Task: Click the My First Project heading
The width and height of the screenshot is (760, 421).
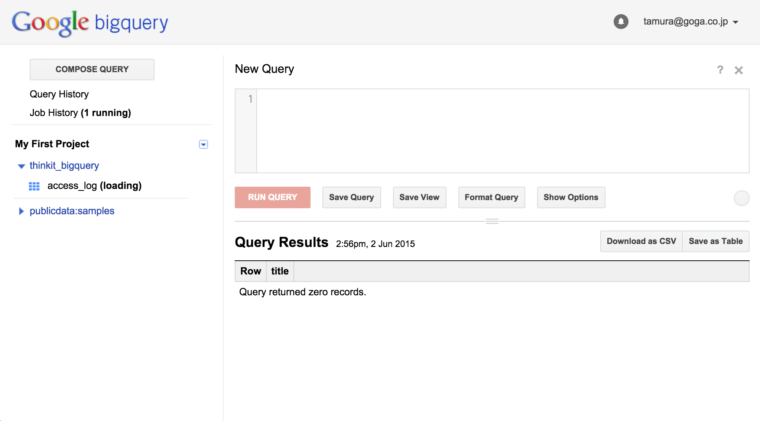Action: pos(52,144)
